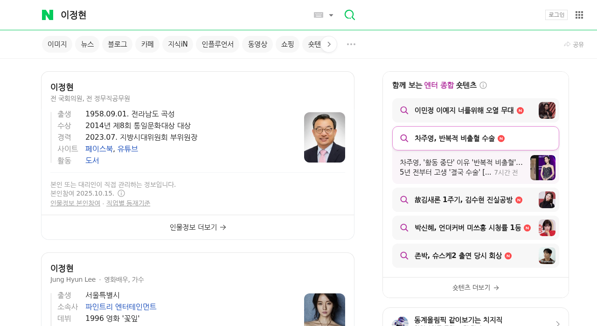Click the info icon next to 엔터 종합 숏텐츠
This screenshot has height=326, width=597.
(x=484, y=85)
